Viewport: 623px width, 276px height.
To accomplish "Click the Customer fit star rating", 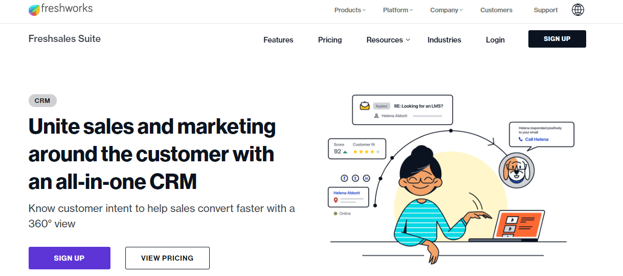I will coord(366,152).
